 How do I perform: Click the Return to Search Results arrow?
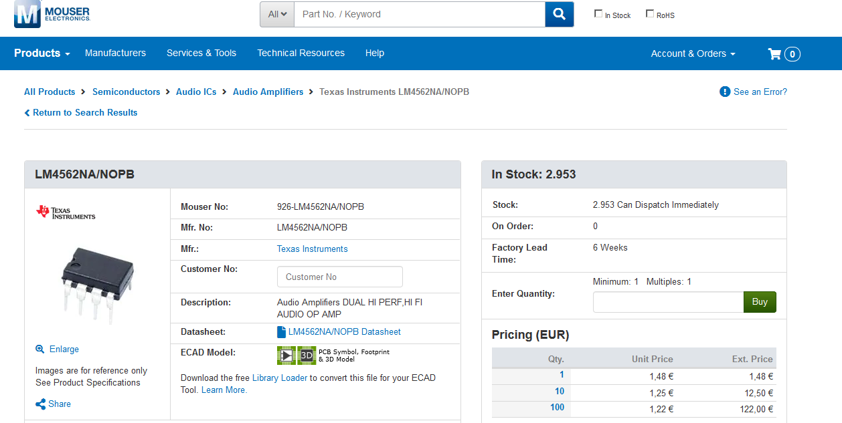click(27, 113)
